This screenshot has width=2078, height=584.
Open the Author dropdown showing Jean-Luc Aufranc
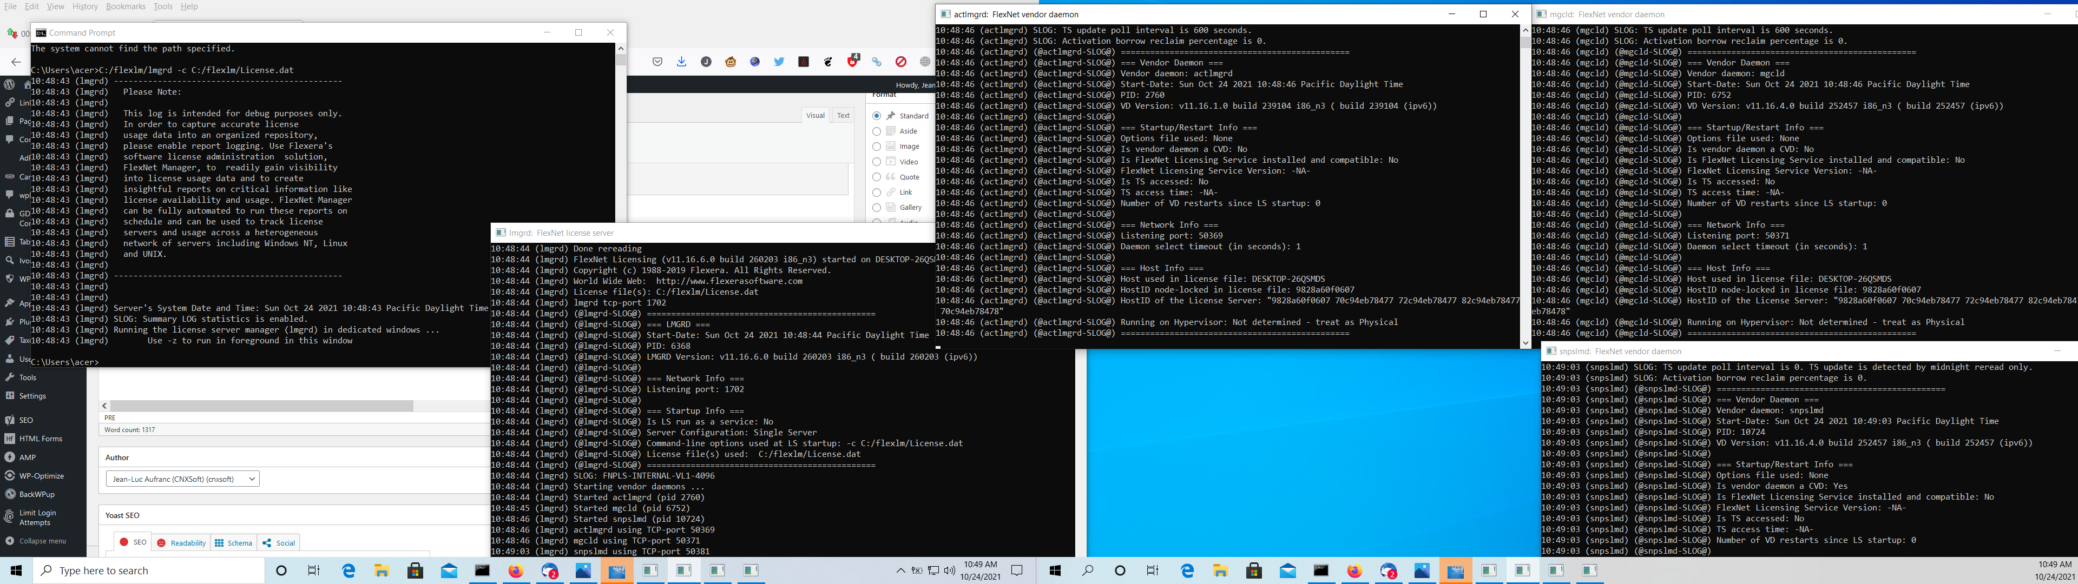tap(182, 479)
